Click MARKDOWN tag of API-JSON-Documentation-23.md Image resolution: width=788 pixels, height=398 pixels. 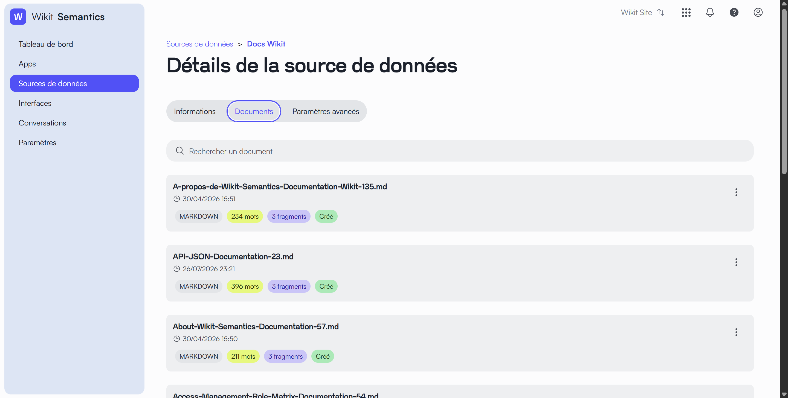point(199,286)
